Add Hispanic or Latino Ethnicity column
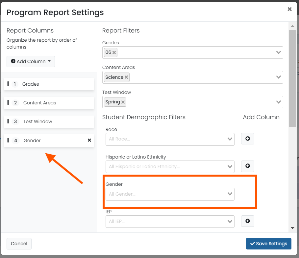Screen dimensions: 299x258 point(247,166)
